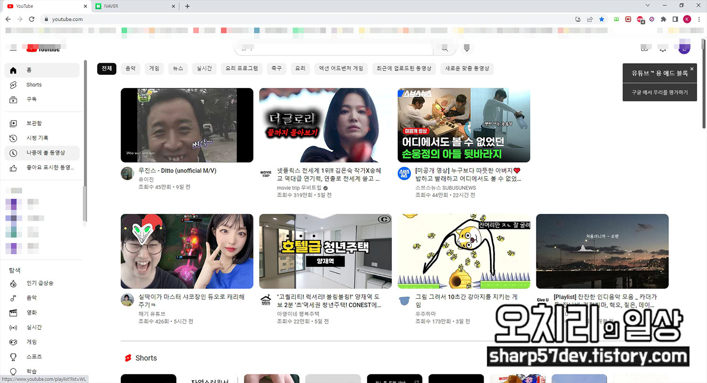Open the indie music Playlist thumbnail
Viewport: 707px width, 383px height.
(x=602, y=252)
